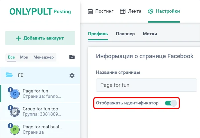Click the Page for fun avatar

pos(14,94)
